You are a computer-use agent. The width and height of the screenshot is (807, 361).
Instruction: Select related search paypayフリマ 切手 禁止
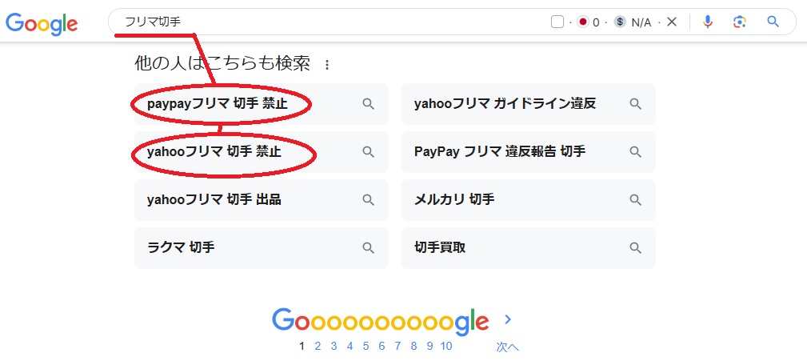click(x=261, y=104)
